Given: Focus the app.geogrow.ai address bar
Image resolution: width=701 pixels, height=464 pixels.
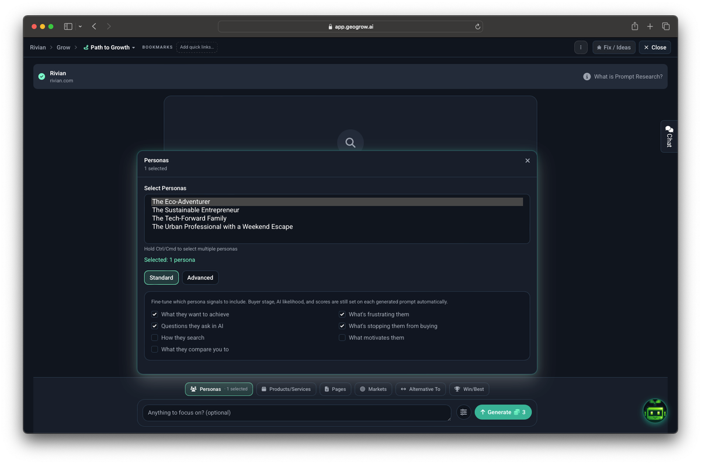Looking at the screenshot, I should [x=350, y=26].
